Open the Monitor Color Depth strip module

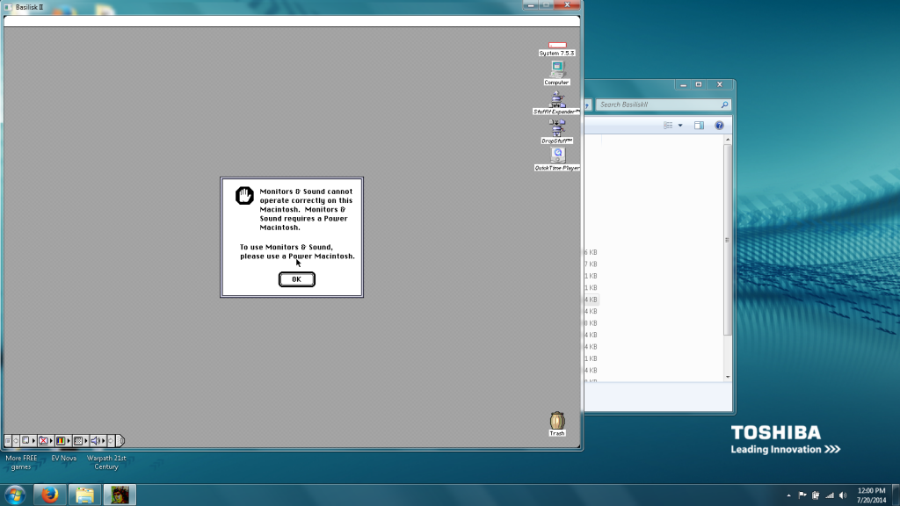pyautogui.click(x=63, y=441)
